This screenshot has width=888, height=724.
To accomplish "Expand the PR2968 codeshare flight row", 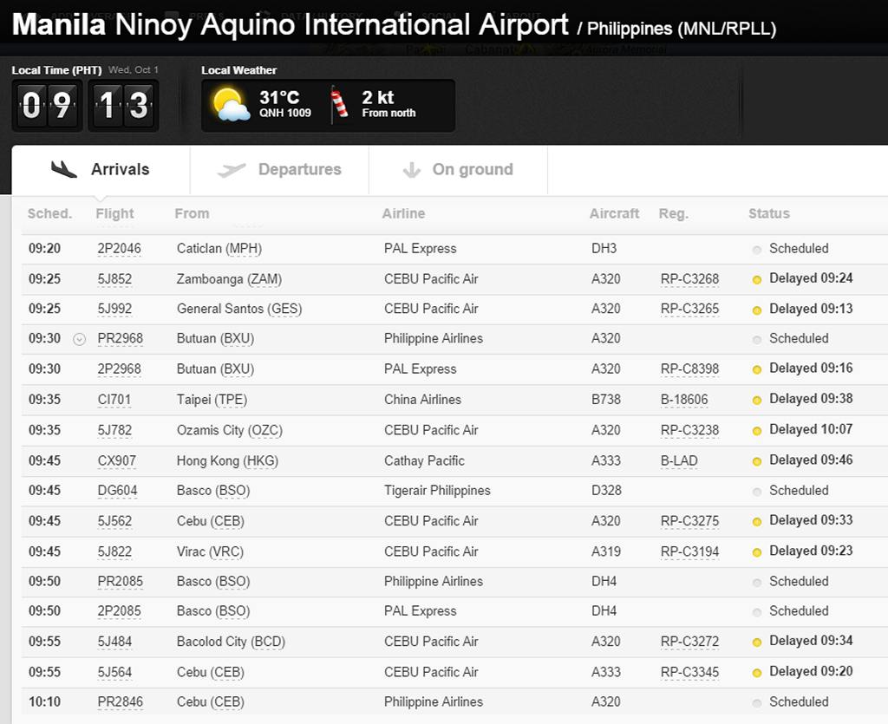I will tap(80, 339).
